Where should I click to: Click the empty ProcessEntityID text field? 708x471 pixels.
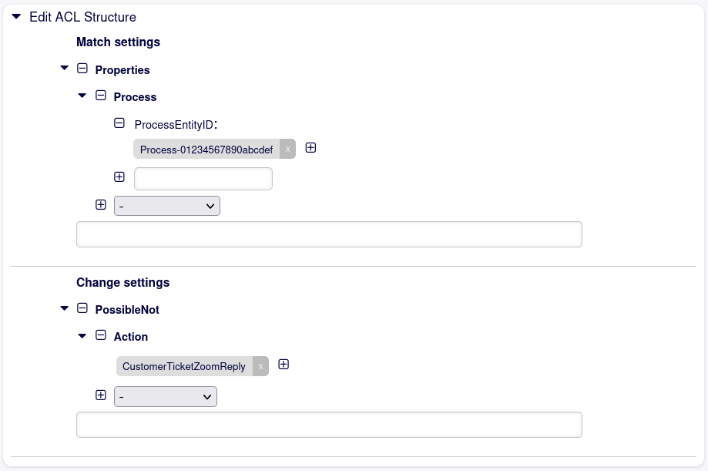203,179
